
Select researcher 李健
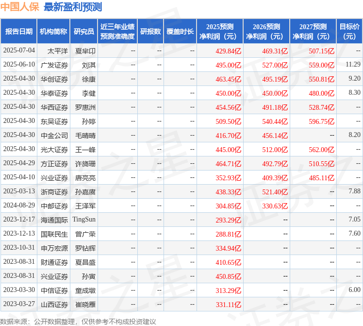point(89,93)
